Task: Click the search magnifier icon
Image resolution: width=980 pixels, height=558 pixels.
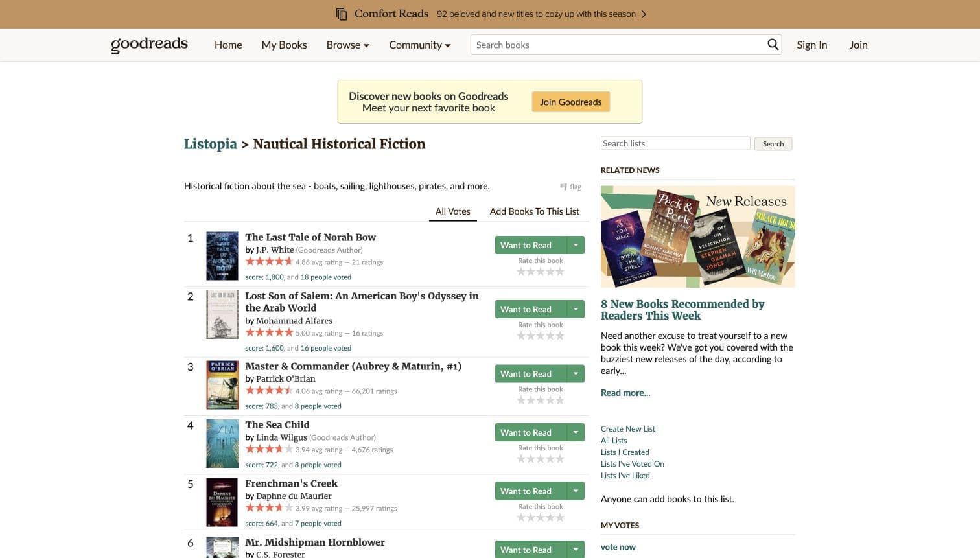Action: (773, 45)
